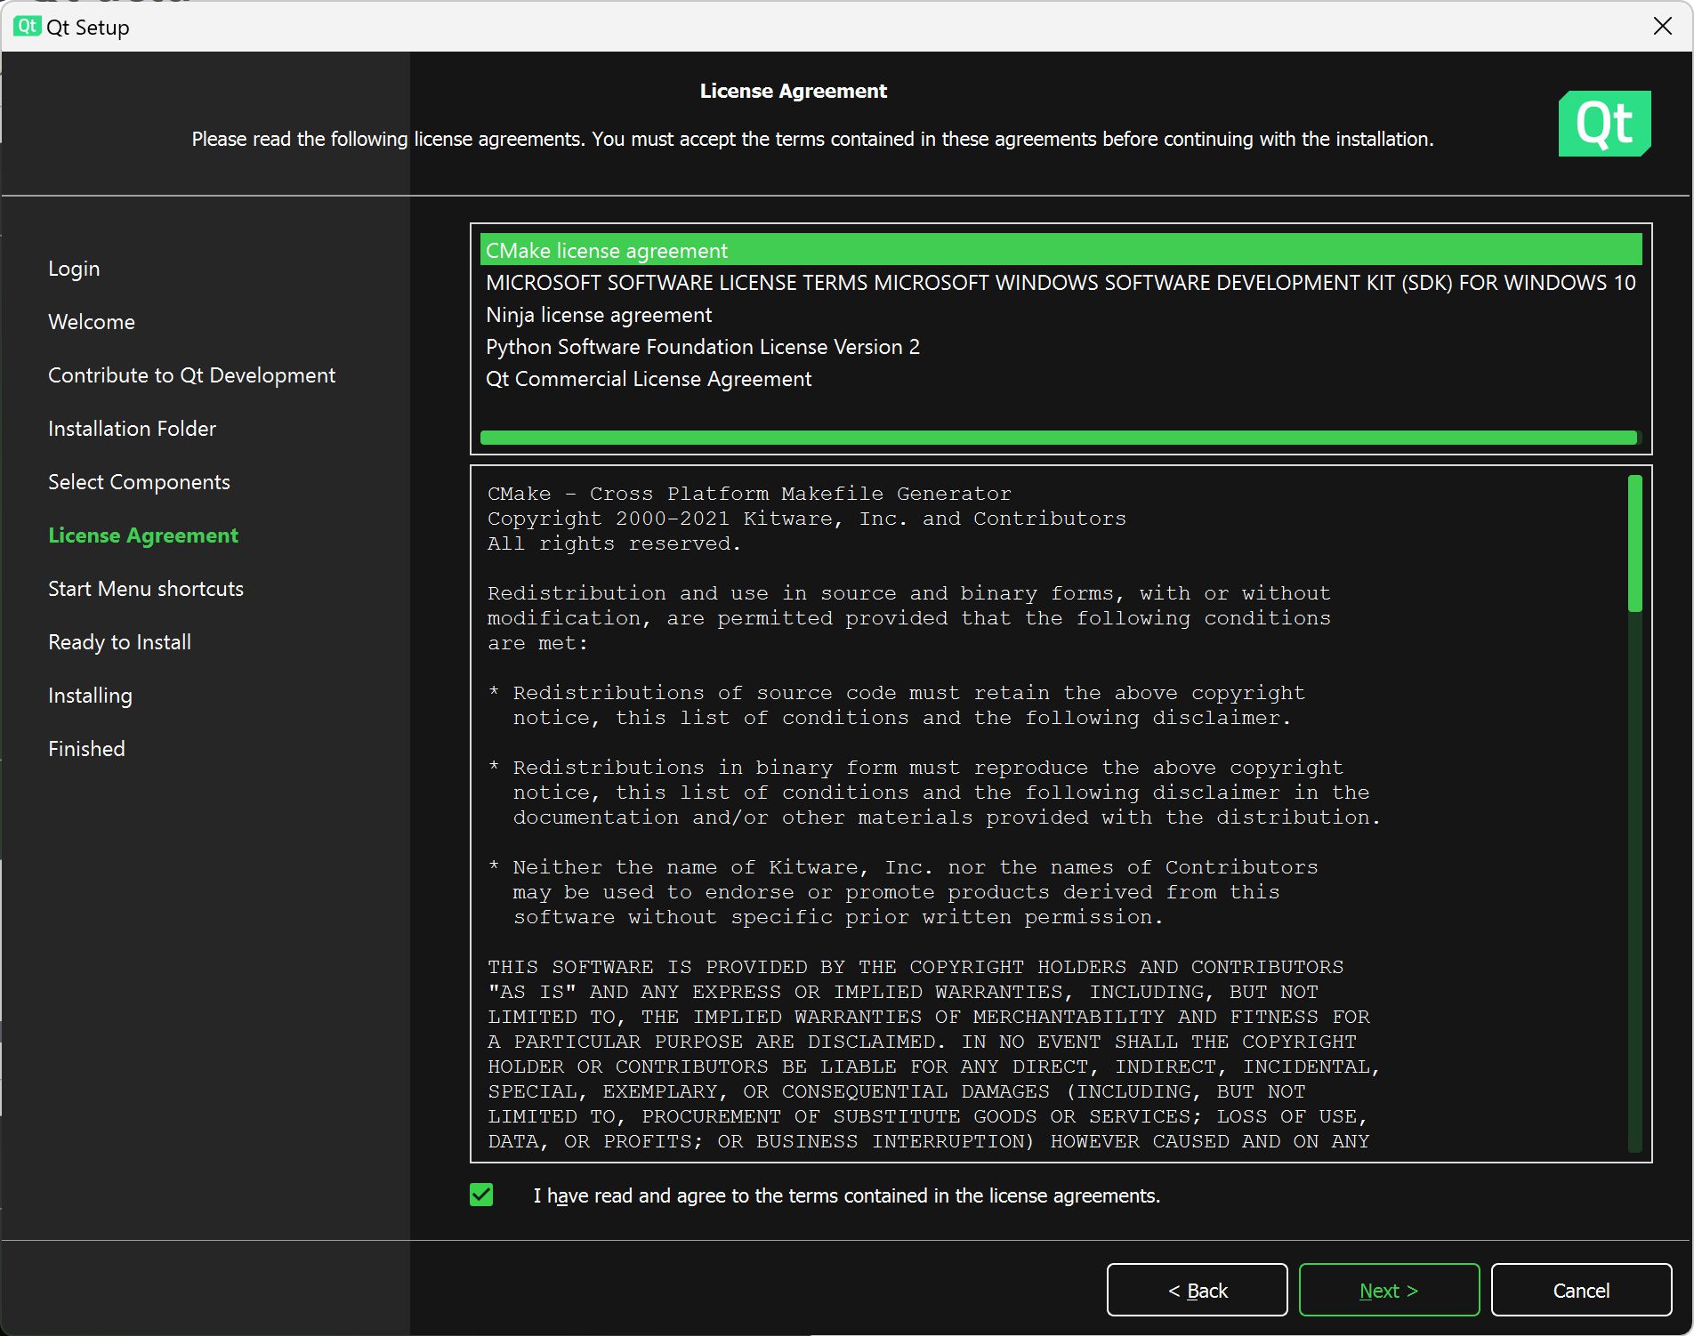
Task: Cancel the Qt installation
Action: tap(1580, 1290)
